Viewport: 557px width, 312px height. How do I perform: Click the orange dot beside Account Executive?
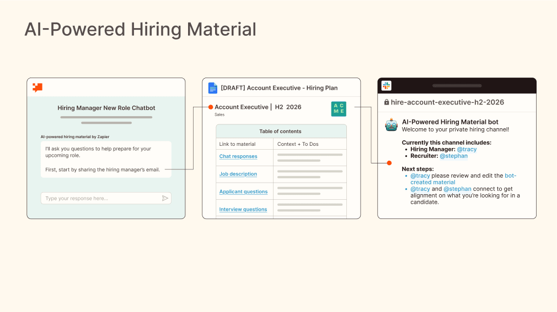210,107
